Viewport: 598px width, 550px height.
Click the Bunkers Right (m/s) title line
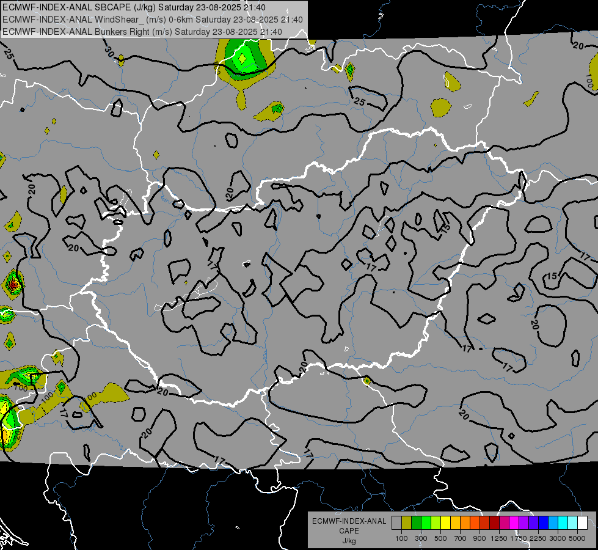(x=142, y=32)
